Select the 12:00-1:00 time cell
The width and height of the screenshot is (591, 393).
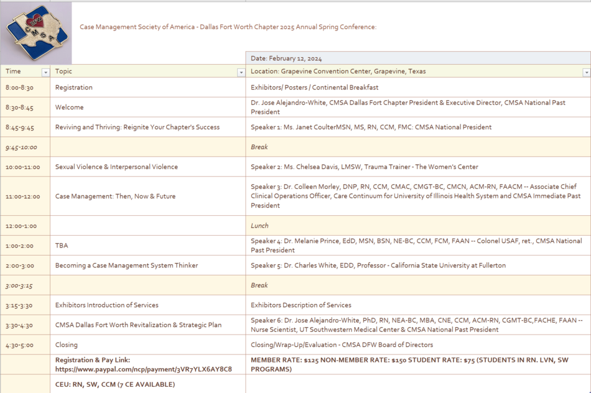[x=26, y=226]
